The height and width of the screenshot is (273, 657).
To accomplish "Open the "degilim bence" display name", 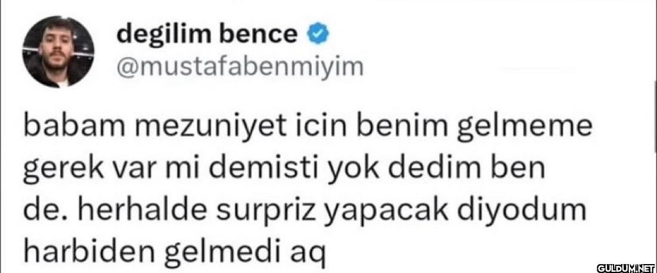I will coord(207,35).
